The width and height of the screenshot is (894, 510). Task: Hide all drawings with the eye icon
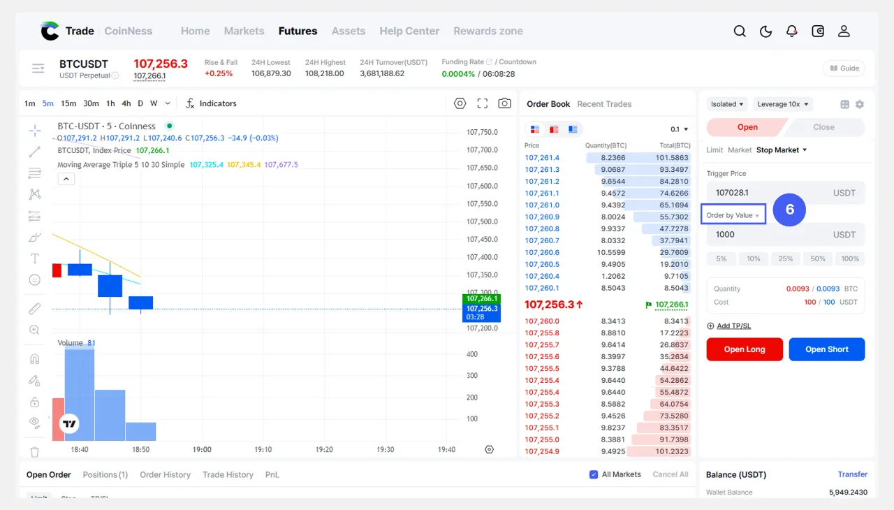[x=35, y=422]
